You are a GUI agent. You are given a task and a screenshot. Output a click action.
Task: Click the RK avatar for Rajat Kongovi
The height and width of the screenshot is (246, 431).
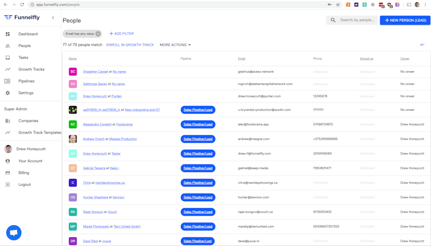pyautogui.click(x=73, y=212)
